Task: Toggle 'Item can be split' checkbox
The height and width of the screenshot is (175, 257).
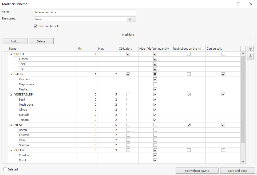Action: [x=36, y=26]
